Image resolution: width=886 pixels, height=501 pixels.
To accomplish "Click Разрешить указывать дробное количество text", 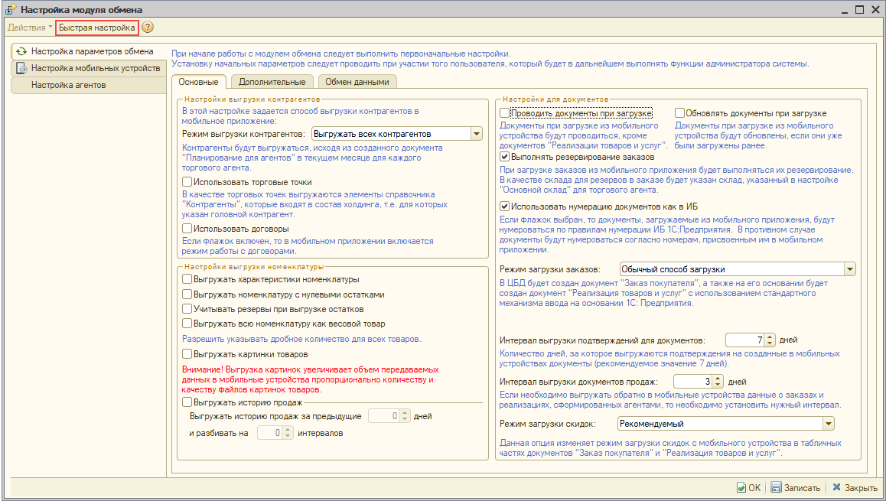I will pos(301,339).
